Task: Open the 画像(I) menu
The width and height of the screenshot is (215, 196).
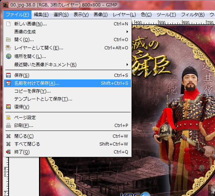Action: (101, 15)
